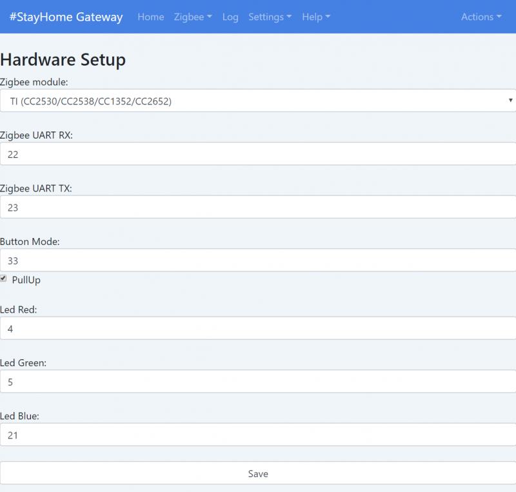The width and height of the screenshot is (516, 492).
Task: Click the Zigbee module label
Action: point(34,82)
